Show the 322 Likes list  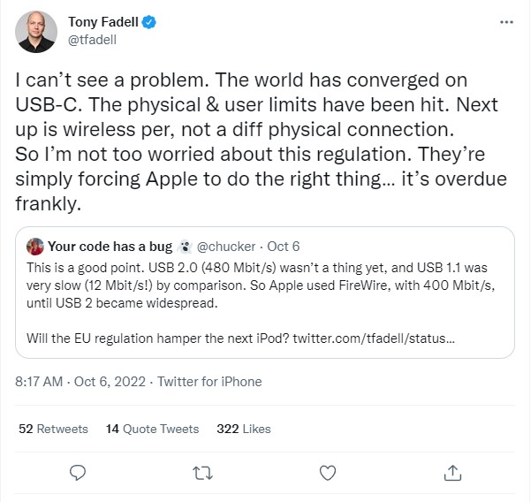point(244,429)
